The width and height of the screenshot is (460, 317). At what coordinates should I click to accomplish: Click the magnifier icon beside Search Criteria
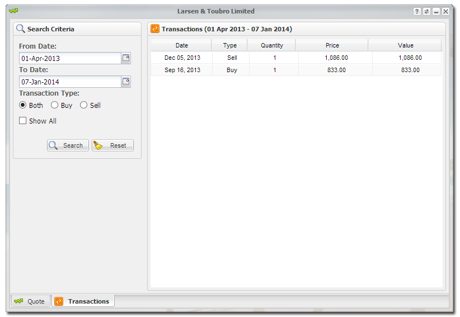click(20, 29)
